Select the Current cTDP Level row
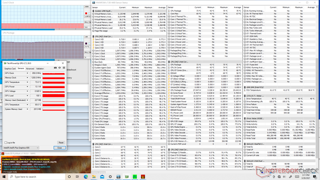This screenshot has width=320, height=180. pos(205,144)
